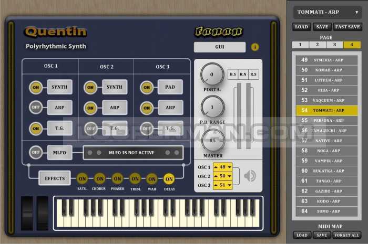
Task: Click the modulation wheel
Action: [x=43, y=213]
